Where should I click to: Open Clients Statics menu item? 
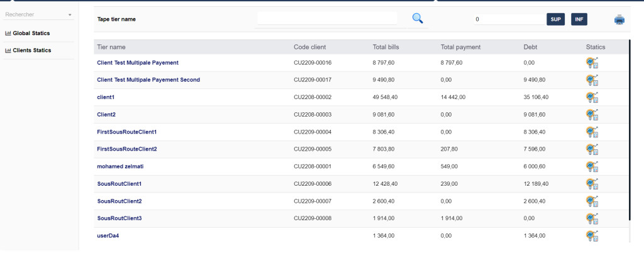tap(31, 50)
